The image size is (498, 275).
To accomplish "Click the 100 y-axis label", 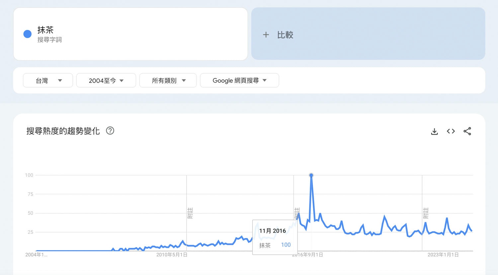I will (x=29, y=175).
